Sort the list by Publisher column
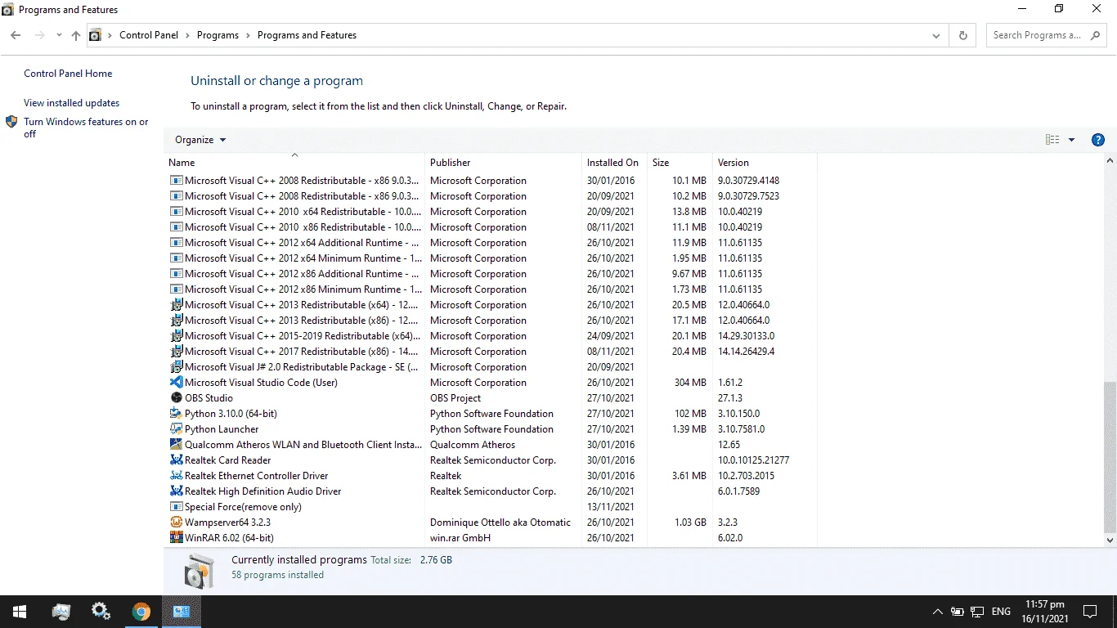Image resolution: width=1117 pixels, height=628 pixels. [503, 163]
